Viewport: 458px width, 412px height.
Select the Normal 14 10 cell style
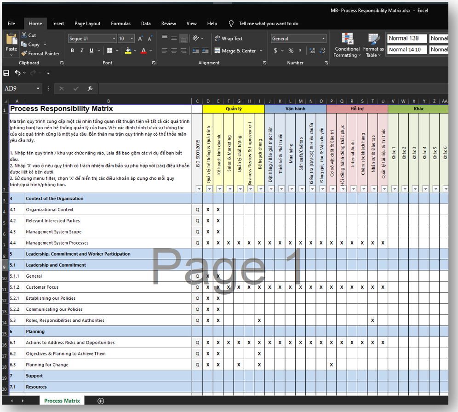click(407, 50)
